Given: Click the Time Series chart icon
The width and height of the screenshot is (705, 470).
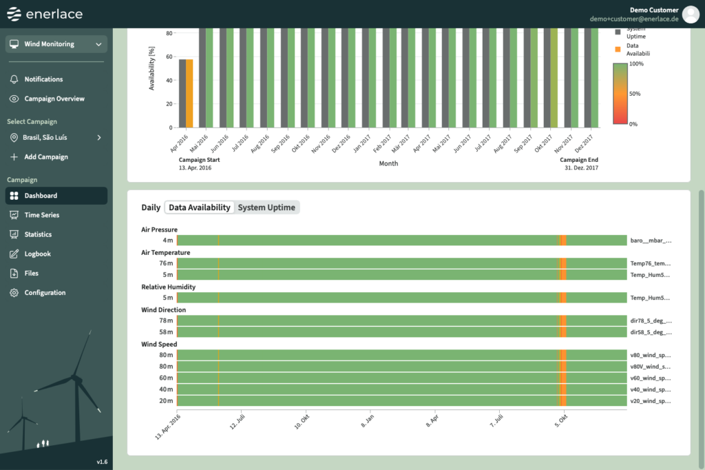Looking at the screenshot, I should point(14,215).
